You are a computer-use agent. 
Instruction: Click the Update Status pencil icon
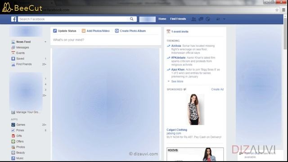point(55,31)
